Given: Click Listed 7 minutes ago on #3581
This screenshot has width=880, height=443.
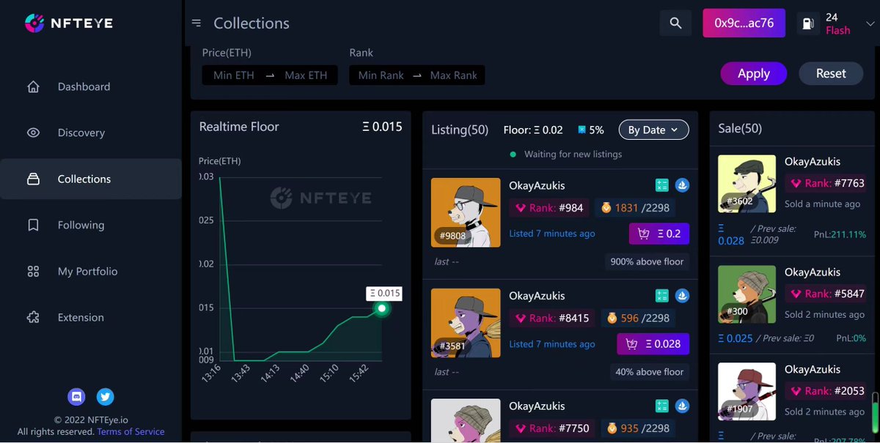Looking at the screenshot, I should [x=552, y=344].
